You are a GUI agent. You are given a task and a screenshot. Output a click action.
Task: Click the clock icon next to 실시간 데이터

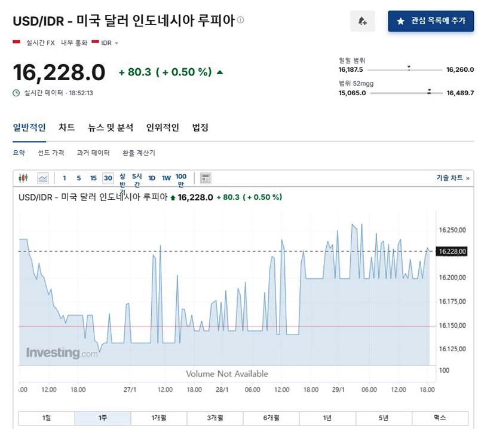tap(16, 93)
